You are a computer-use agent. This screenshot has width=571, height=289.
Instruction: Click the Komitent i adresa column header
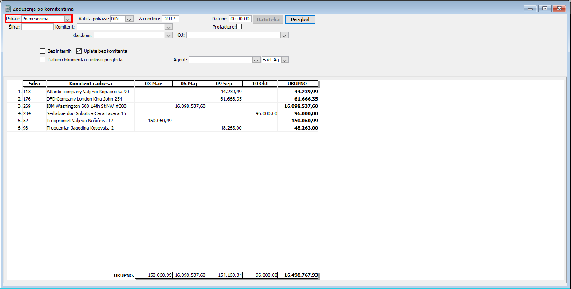[x=91, y=84]
